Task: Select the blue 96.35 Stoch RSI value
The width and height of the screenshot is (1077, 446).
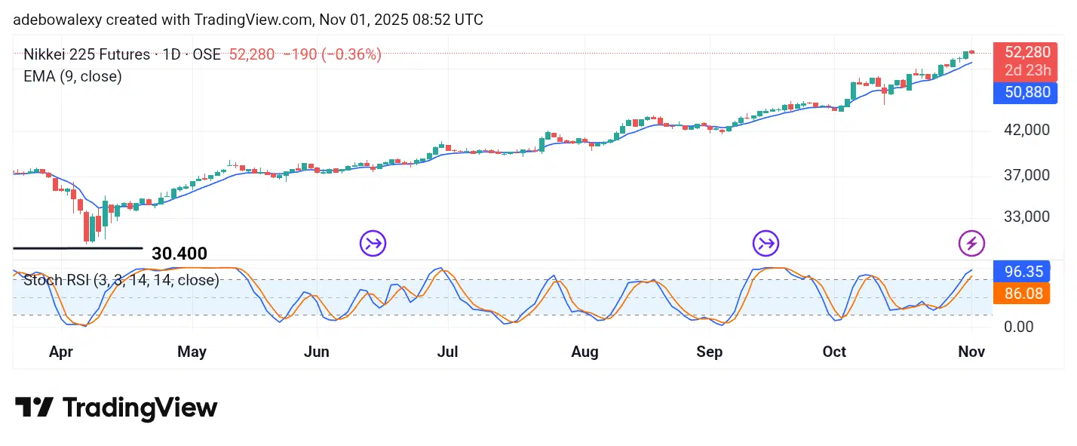Action: [1022, 272]
